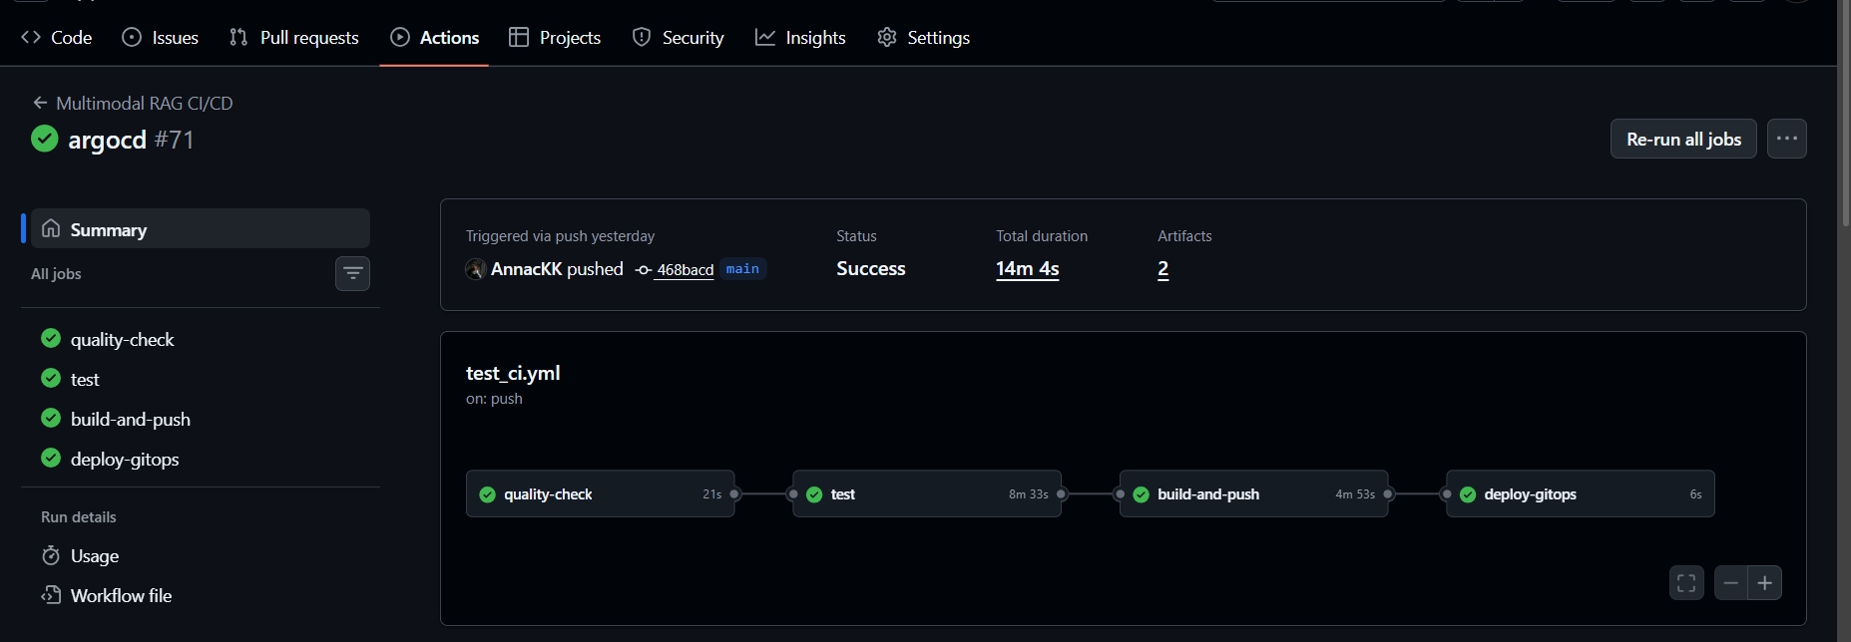Open the Usage run details
The height and width of the screenshot is (642, 1851).
94,555
